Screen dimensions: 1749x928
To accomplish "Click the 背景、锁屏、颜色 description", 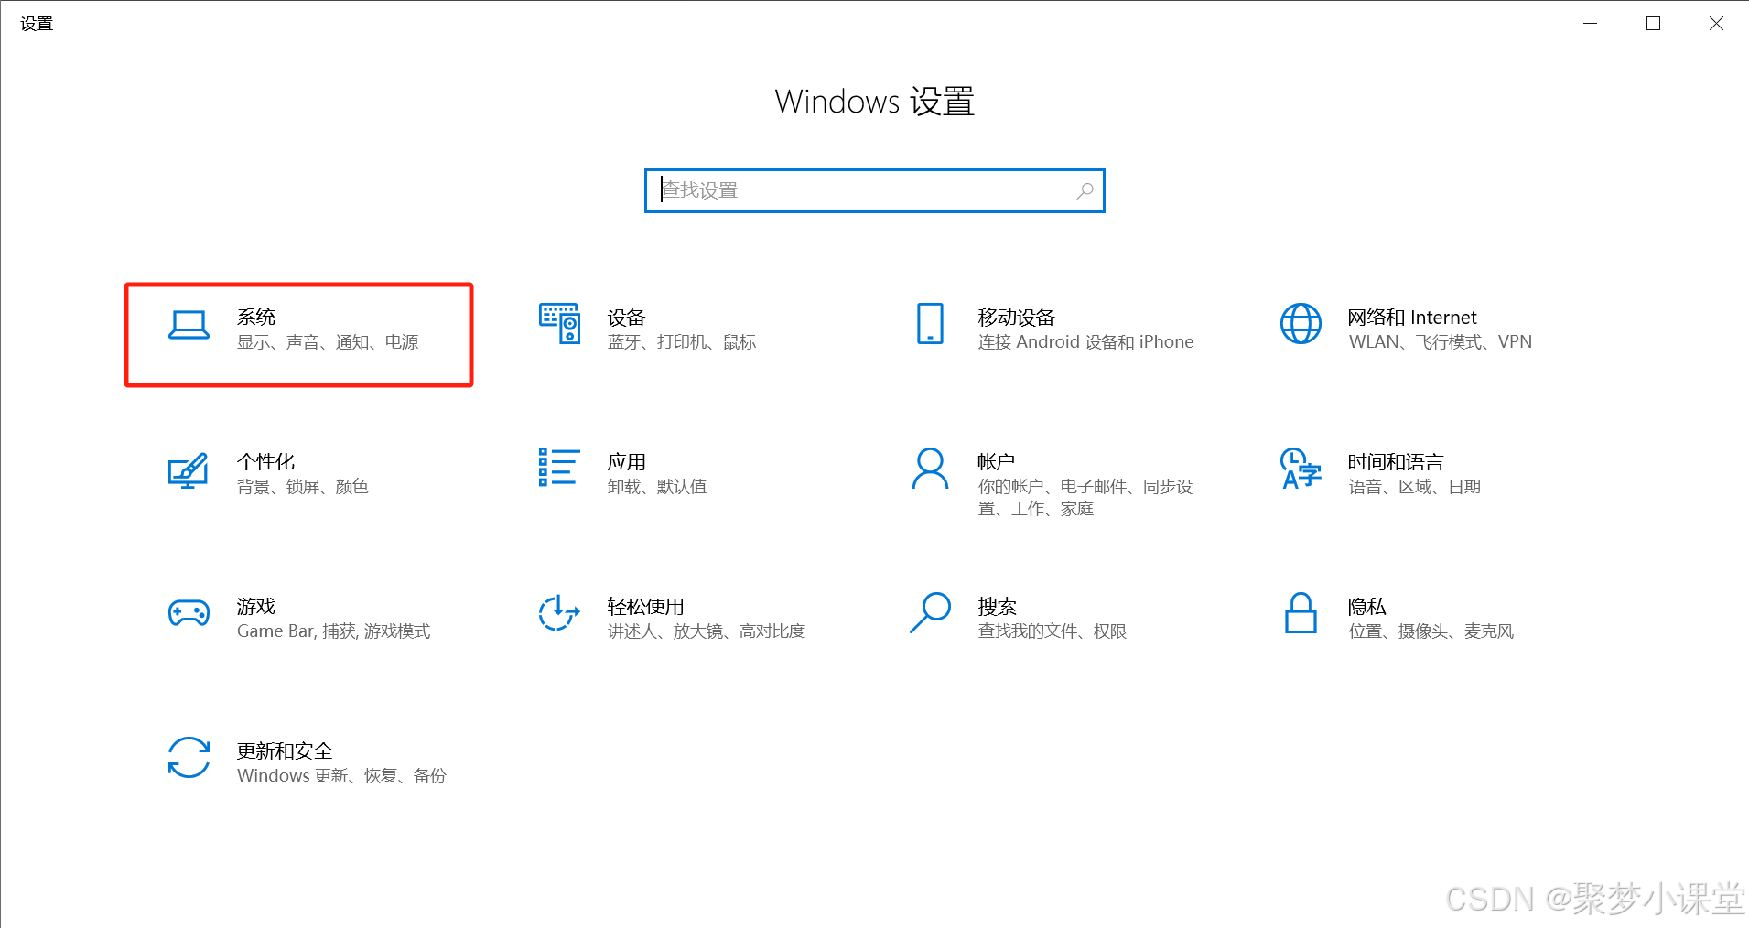I will pyautogui.click(x=303, y=487).
